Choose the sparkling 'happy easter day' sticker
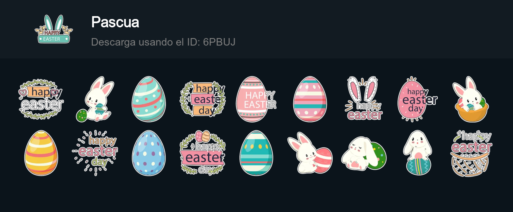The image size is (513, 212). 95,153
